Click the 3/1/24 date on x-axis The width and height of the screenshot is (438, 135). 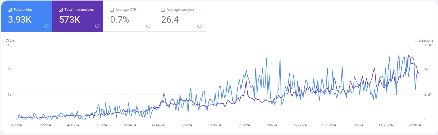[16, 125]
